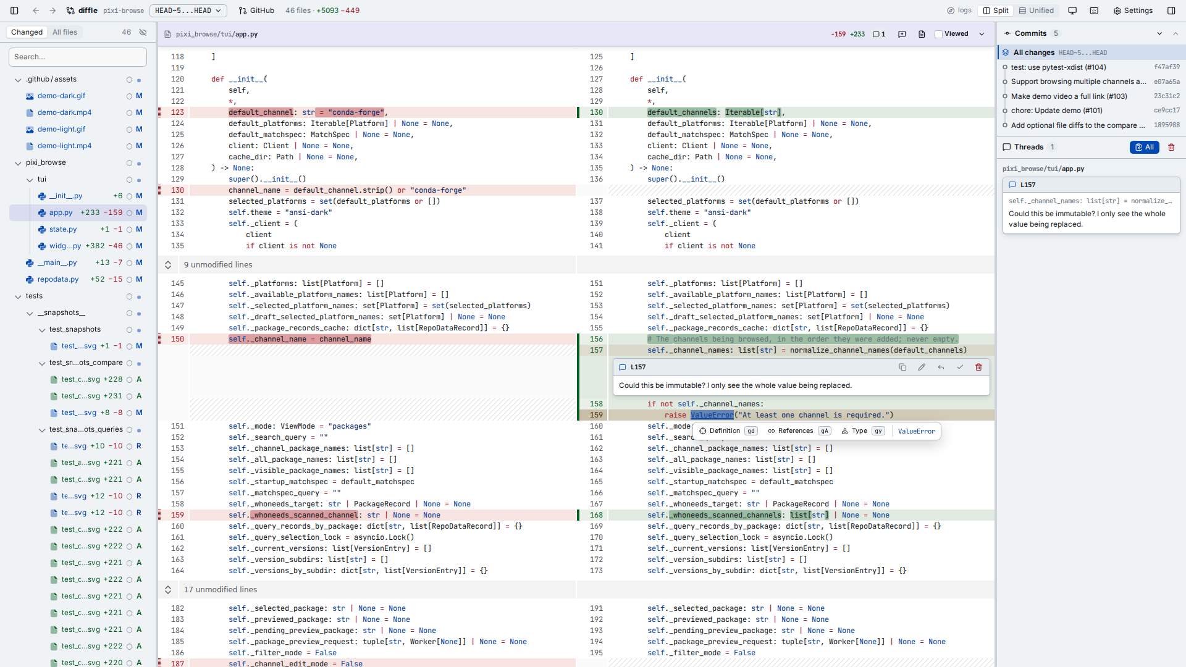
Task: Resolve the L157 comment with the checkmark
Action: (960, 367)
